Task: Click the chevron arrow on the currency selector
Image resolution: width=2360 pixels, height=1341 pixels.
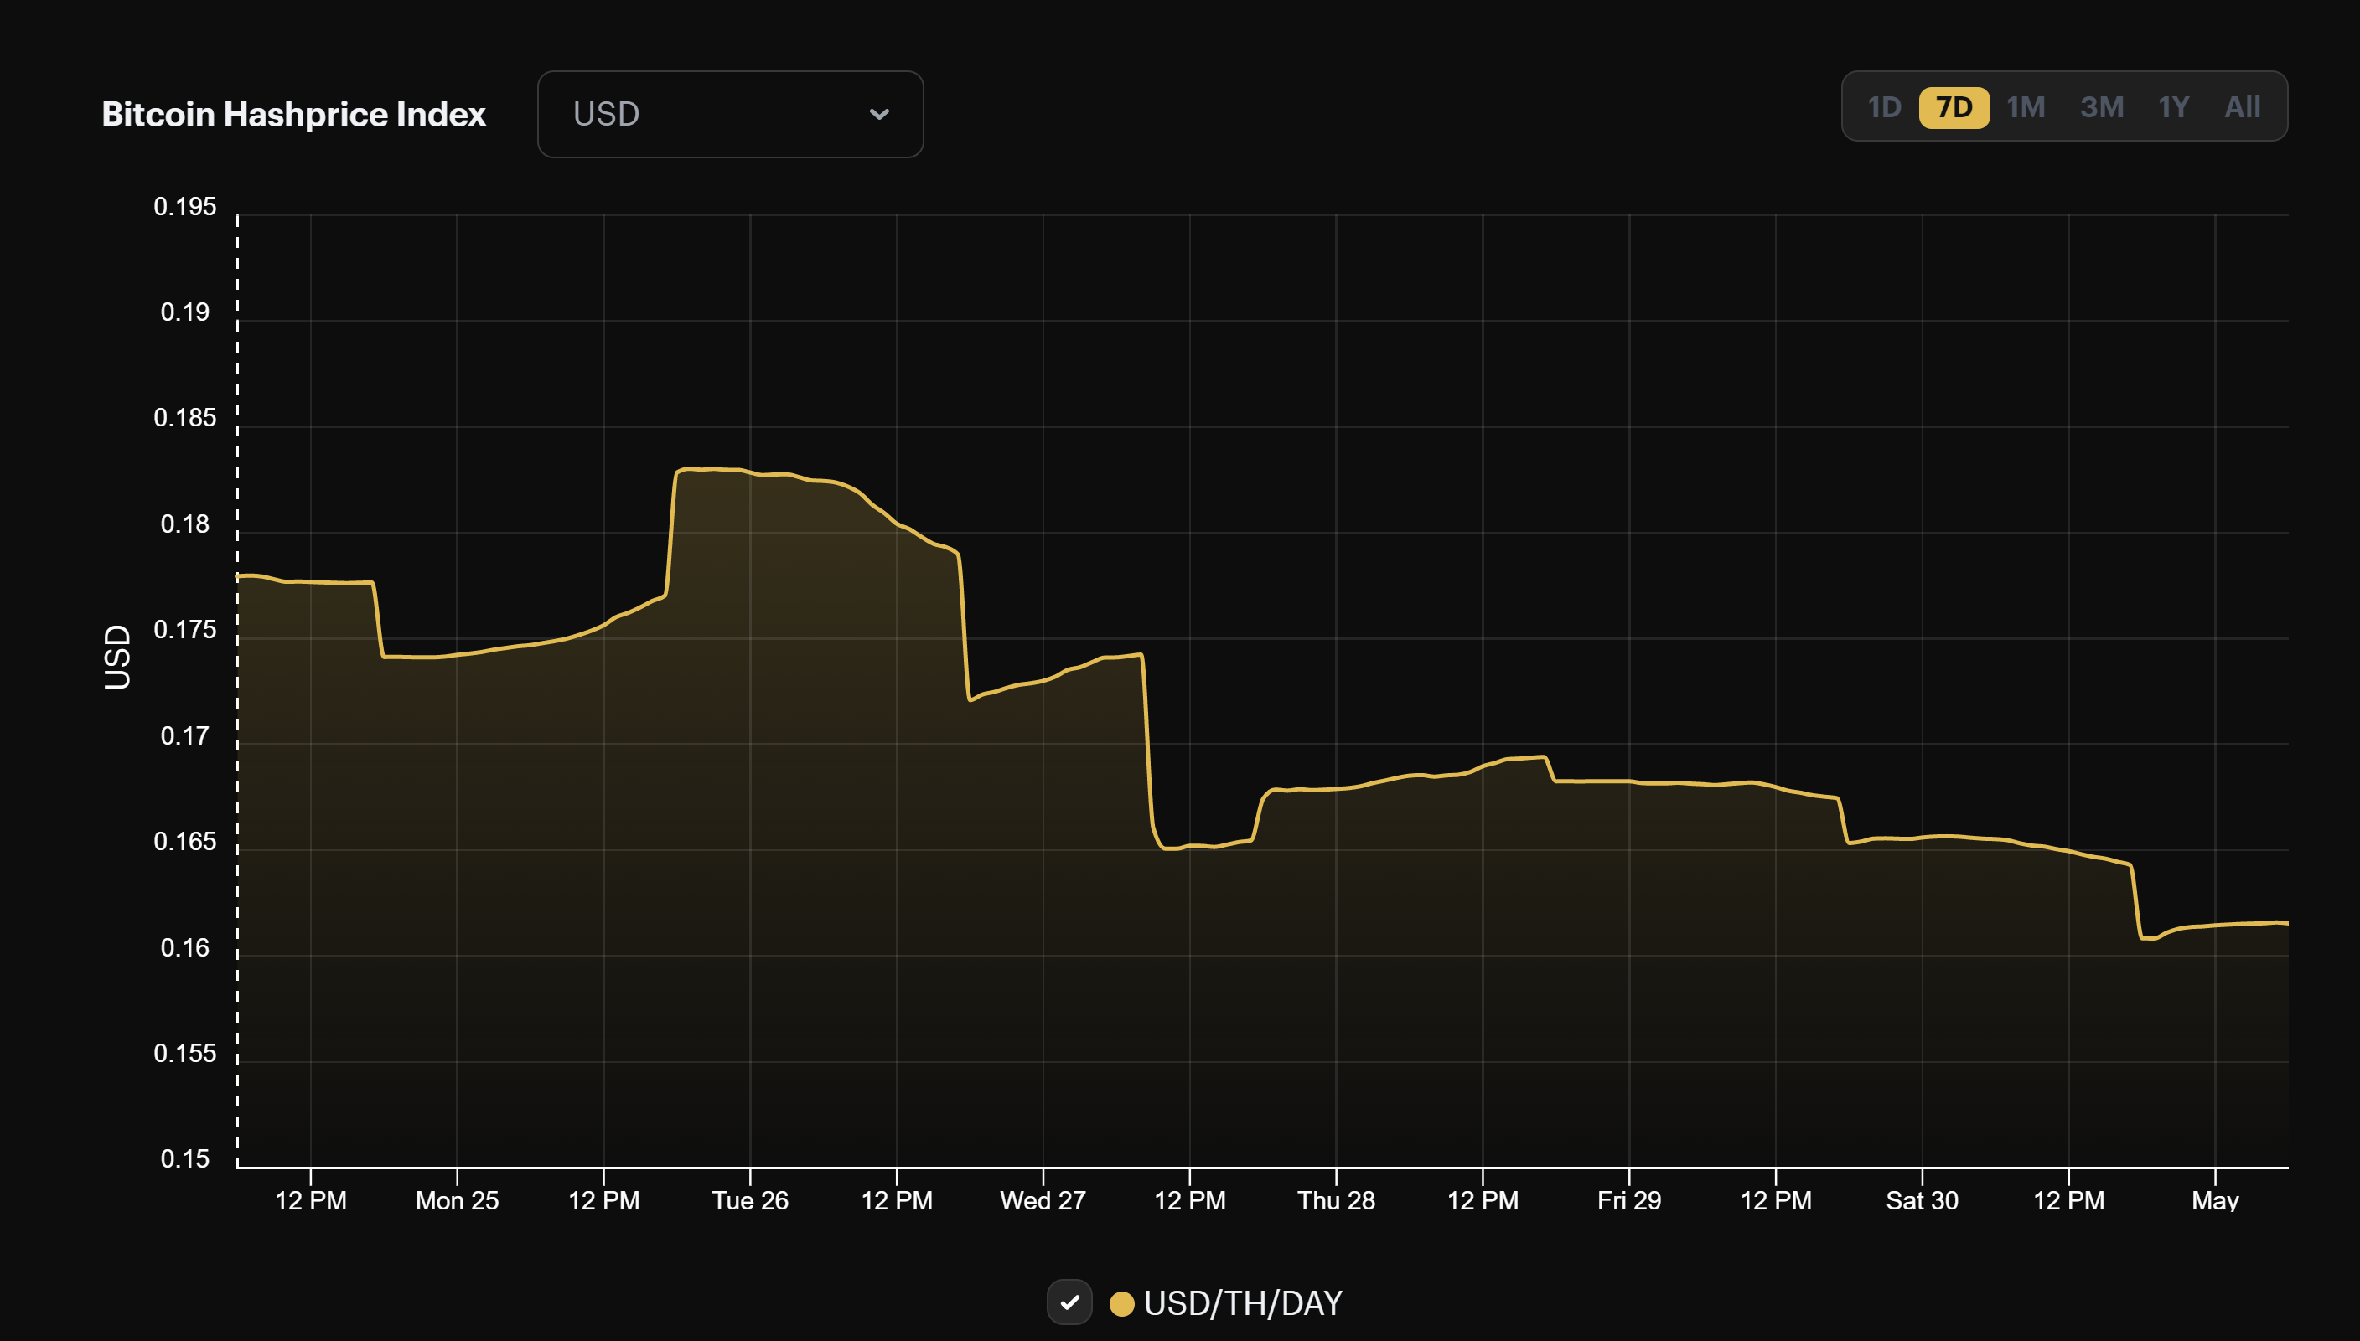Action: tap(880, 113)
